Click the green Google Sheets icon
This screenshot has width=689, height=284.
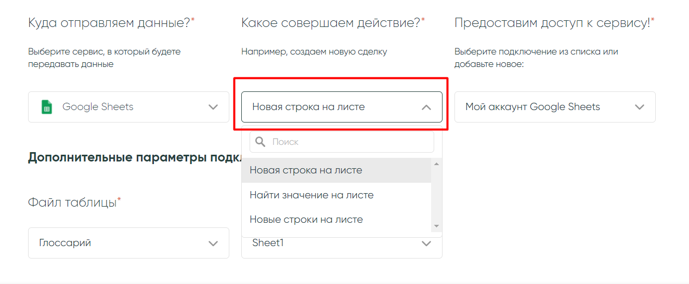[47, 107]
